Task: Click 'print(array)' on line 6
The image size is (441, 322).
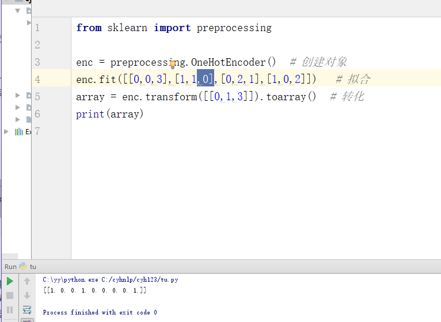Action: [x=110, y=114]
